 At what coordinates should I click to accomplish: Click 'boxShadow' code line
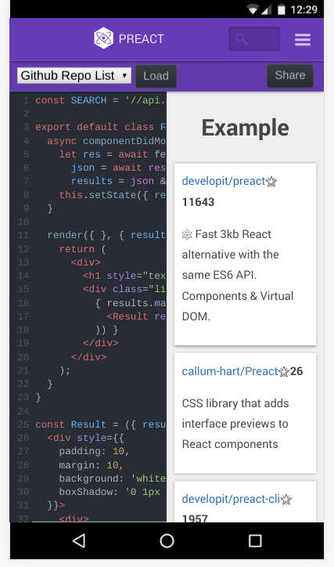(x=110, y=492)
